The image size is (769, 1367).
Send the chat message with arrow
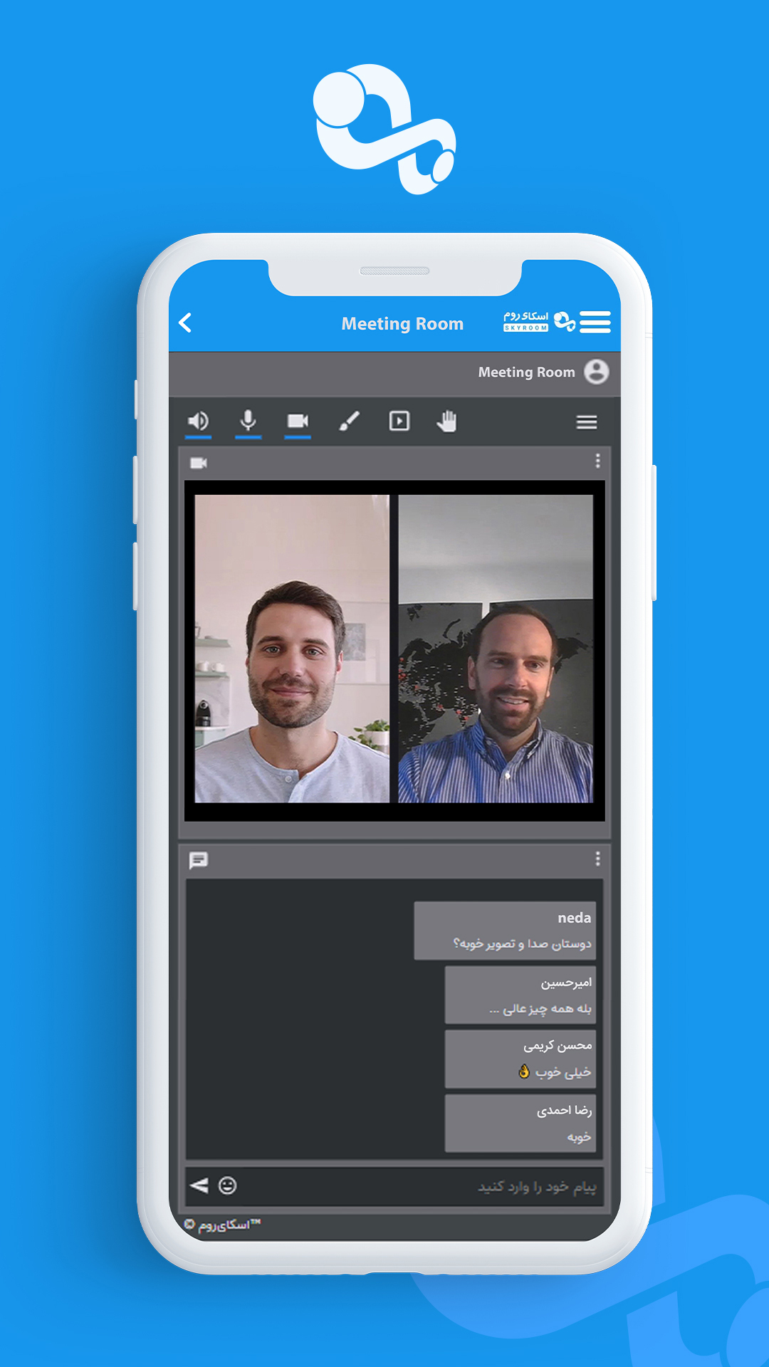coord(199,1185)
